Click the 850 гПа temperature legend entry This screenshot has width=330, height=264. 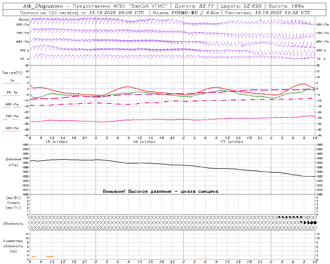(x=12, y=104)
